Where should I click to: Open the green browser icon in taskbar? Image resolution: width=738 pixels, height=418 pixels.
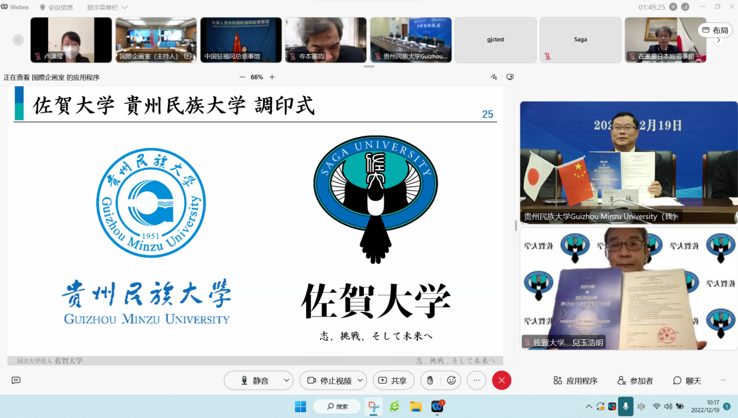pyautogui.click(x=395, y=406)
